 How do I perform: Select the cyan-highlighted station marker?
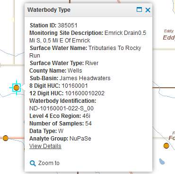coord(17,88)
